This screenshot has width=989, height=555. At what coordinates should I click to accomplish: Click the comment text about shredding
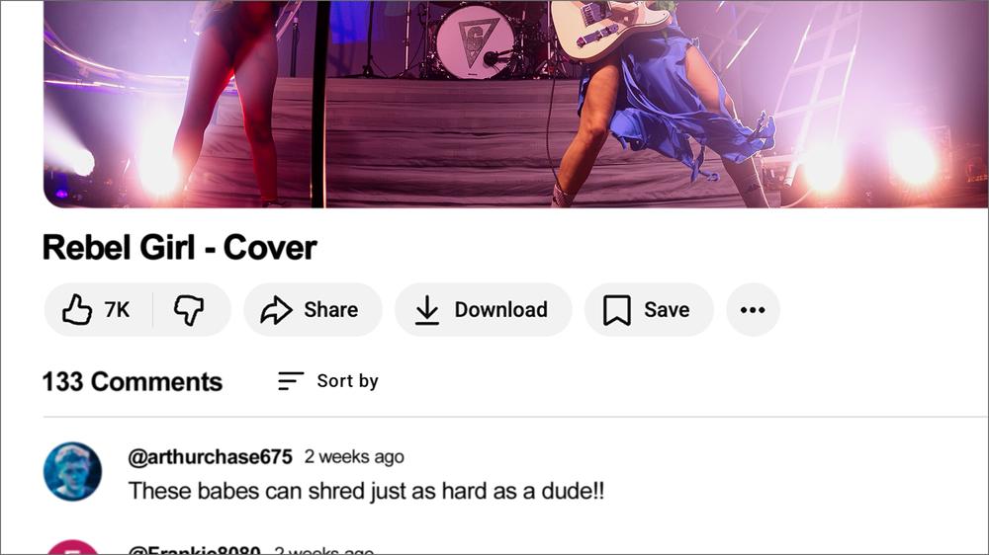coord(366,491)
